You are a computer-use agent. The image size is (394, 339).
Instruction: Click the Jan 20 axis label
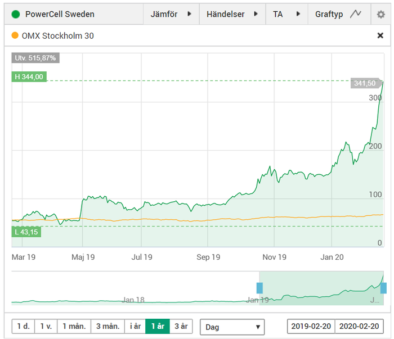tap(332, 257)
